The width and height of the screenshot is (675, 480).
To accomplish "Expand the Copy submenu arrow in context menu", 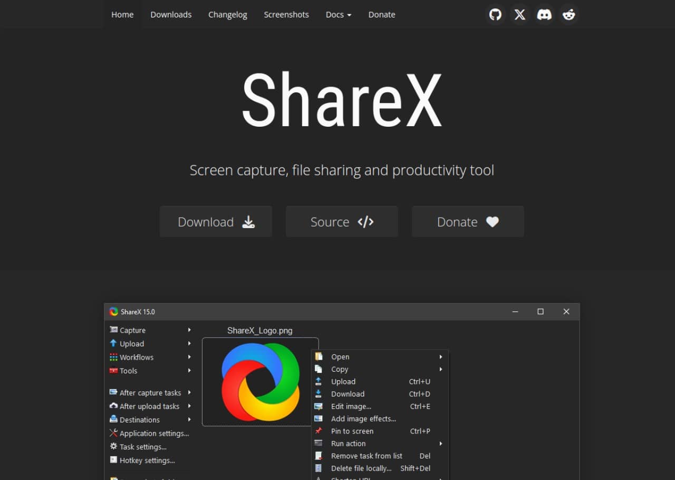I will coord(440,369).
